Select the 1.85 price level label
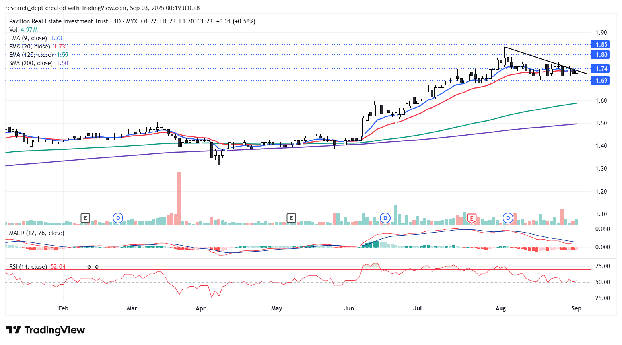Viewport: 622px width, 345px height. click(601, 45)
